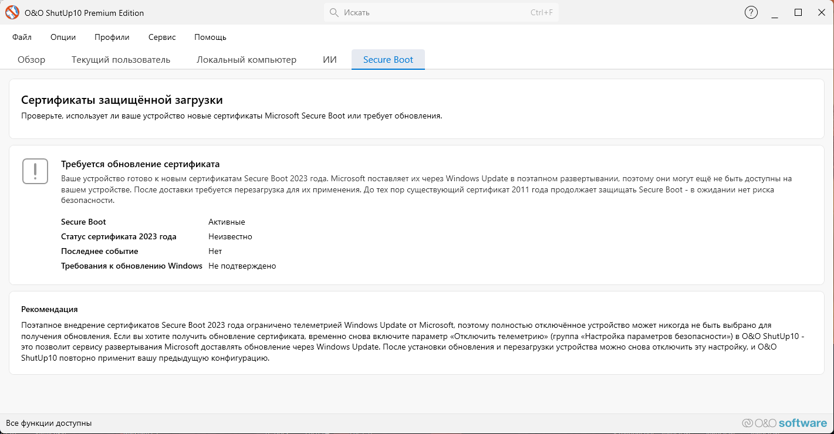This screenshot has height=434, width=834.
Task: Click the exclamation warning icon
Action: (x=35, y=171)
